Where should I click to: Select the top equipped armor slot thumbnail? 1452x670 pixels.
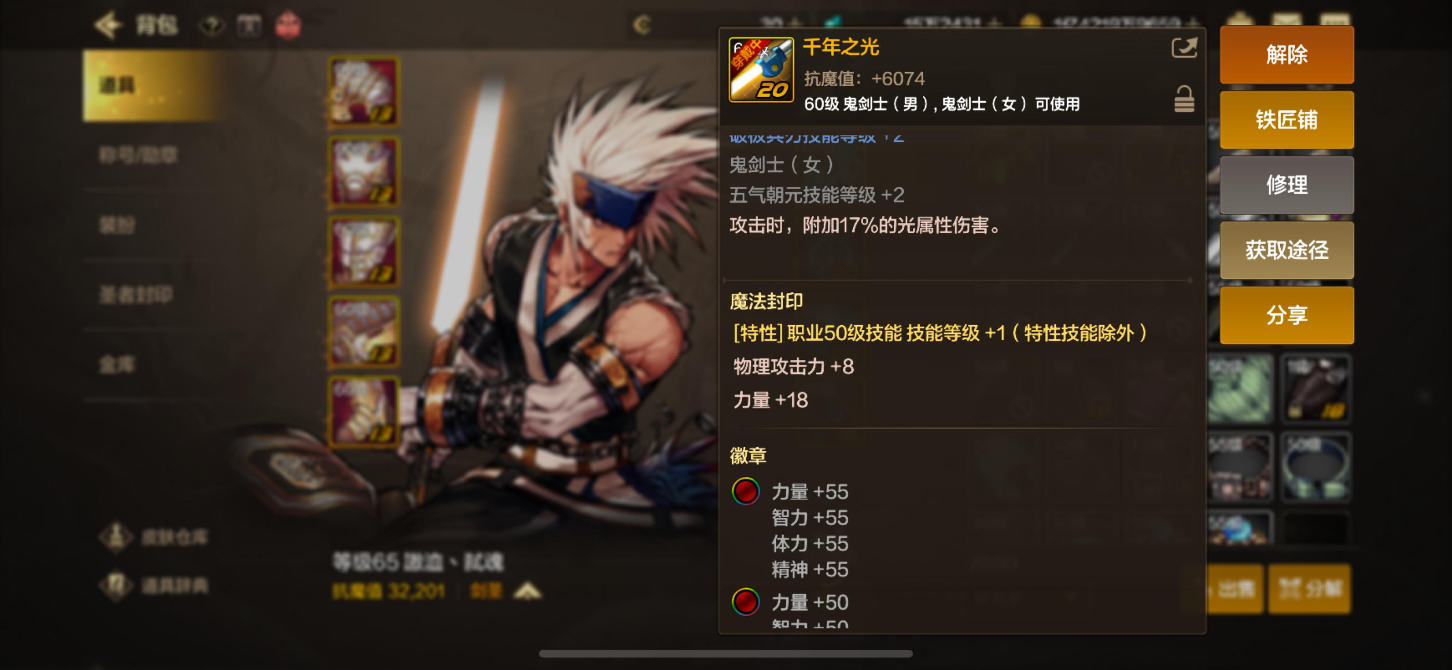coord(364,91)
